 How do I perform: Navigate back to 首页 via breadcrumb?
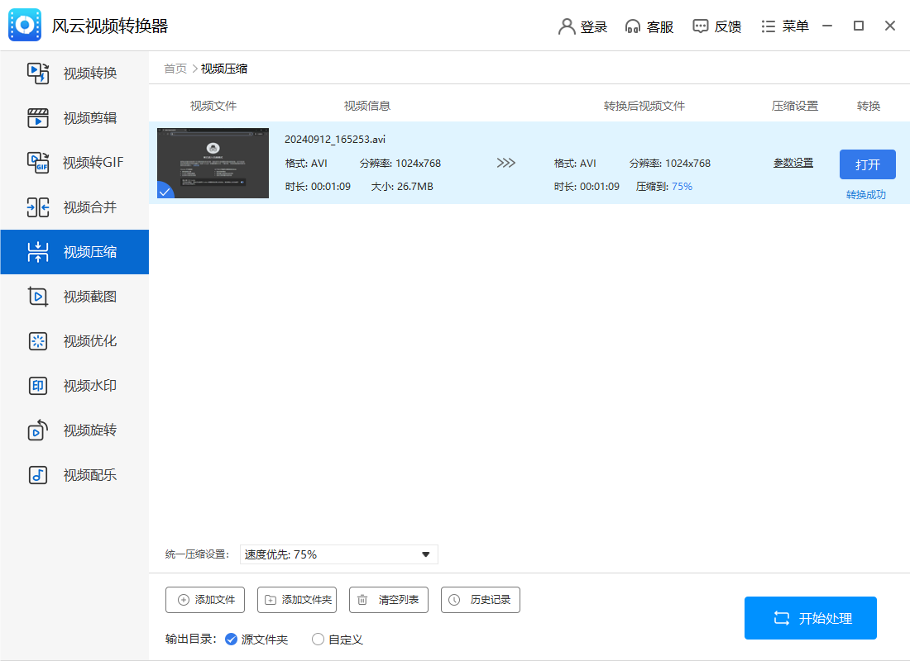click(x=175, y=69)
